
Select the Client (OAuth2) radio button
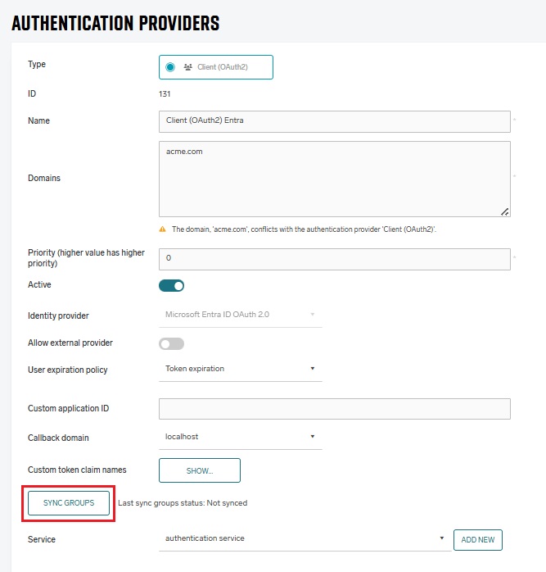[x=170, y=67]
